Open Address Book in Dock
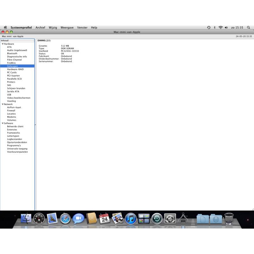Viewport: 254px width, 254px height. 91,218
